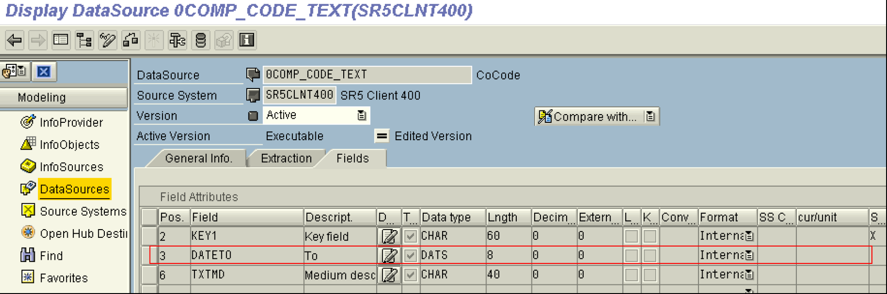The width and height of the screenshot is (887, 294).
Task: Click source system icon next to SR5CLNT400
Action: click(253, 95)
